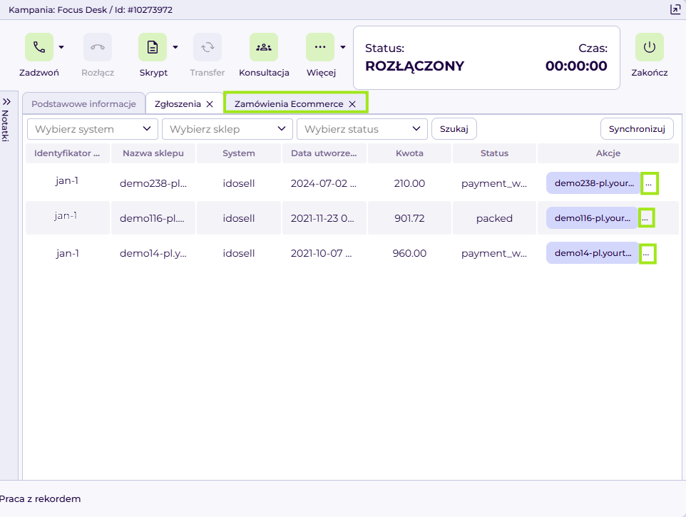Open the demo14-pl.yourt... link button
This screenshot has height=517, width=686.
[x=593, y=253]
